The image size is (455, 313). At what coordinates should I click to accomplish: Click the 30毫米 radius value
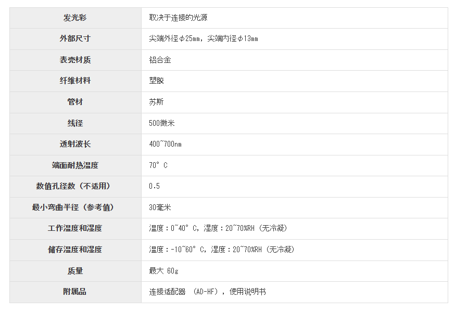pyautogui.click(x=160, y=208)
